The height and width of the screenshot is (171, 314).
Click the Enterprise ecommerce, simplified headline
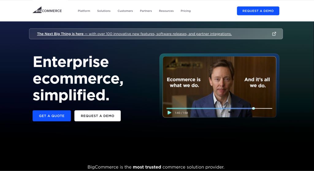tap(78, 78)
